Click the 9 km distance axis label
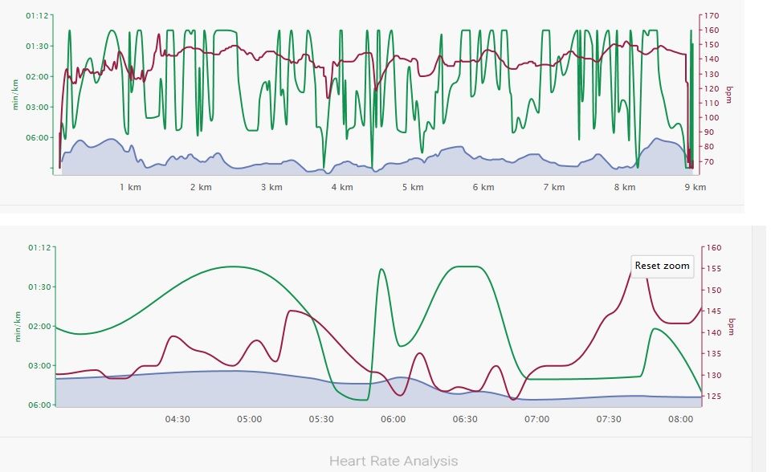Viewport: 775px width, 472px height. (x=695, y=187)
